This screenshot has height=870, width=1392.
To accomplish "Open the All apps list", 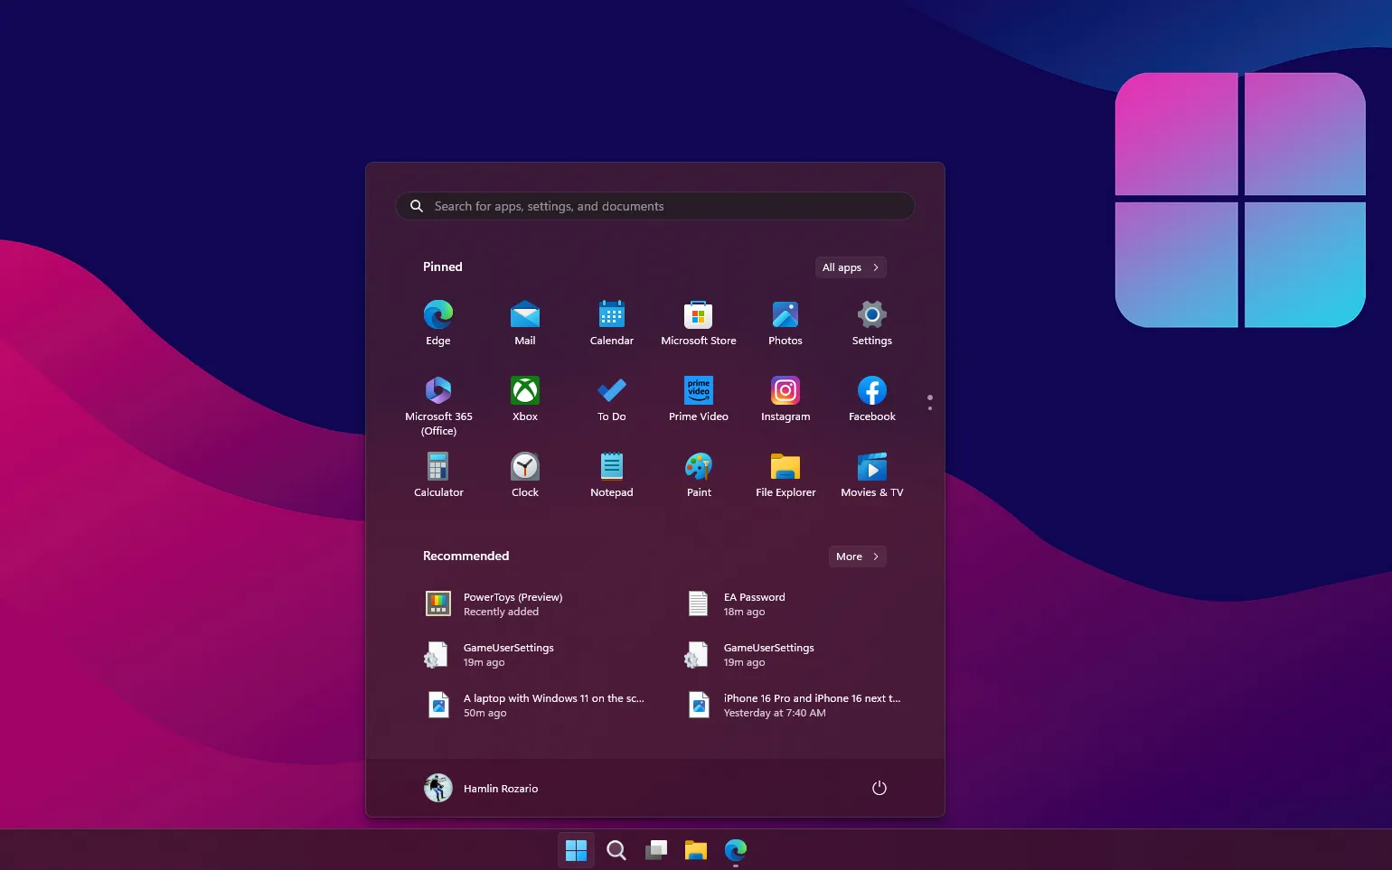I will (850, 267).
